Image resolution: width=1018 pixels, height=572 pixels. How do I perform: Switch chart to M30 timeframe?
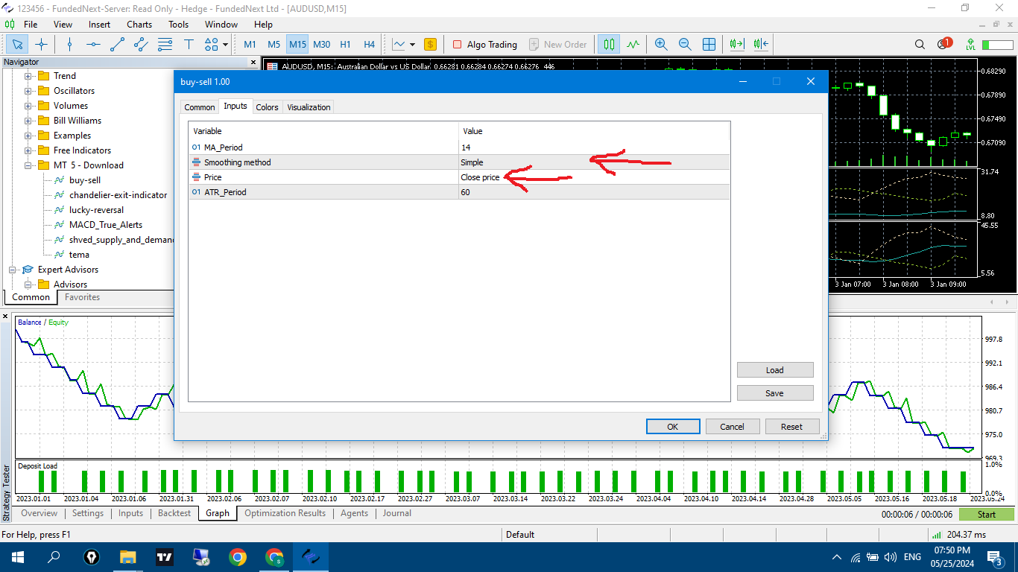point(321,44)
